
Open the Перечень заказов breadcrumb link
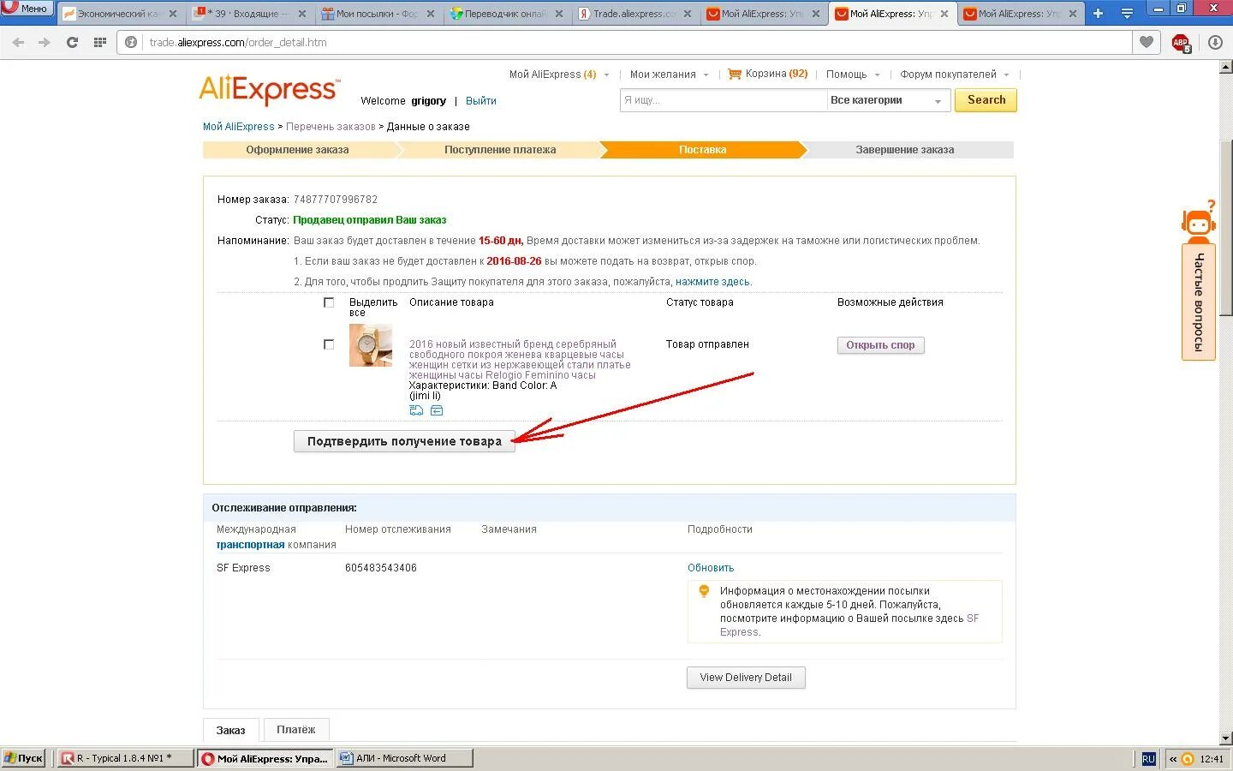pos(331,127)
